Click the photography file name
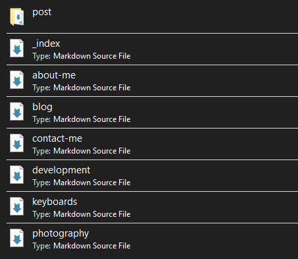 click(61, 234)
